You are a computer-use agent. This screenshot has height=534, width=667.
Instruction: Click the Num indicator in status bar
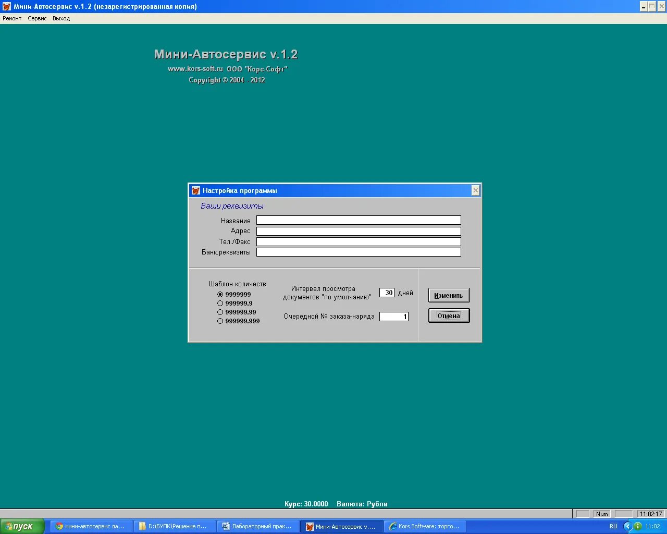(602, 514)
